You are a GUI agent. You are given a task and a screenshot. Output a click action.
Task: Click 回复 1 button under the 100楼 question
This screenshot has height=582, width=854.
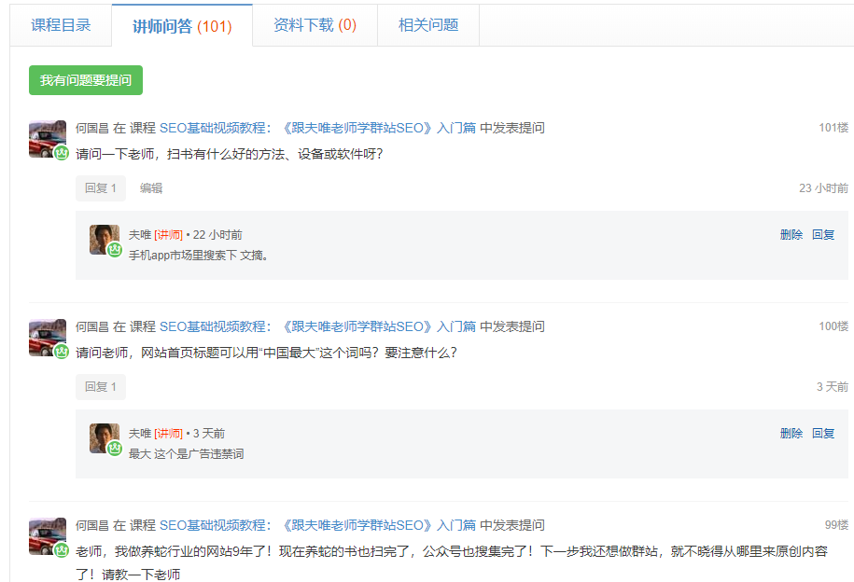pyautogui.click(x=101, y=387)
